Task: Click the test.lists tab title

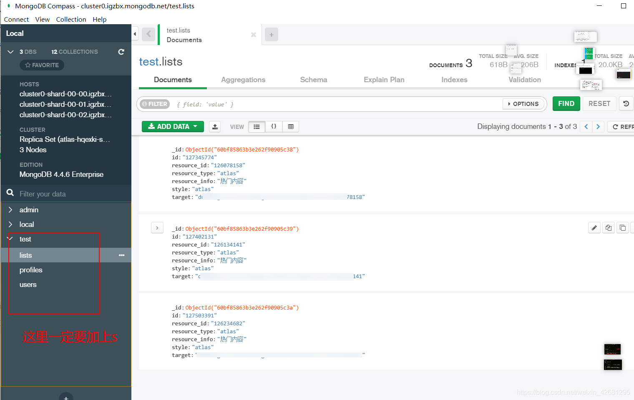Action: tap(178, 30)
